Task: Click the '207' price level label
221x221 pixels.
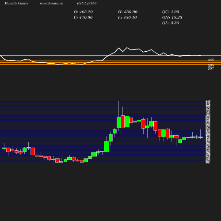Action: (211, 69)
